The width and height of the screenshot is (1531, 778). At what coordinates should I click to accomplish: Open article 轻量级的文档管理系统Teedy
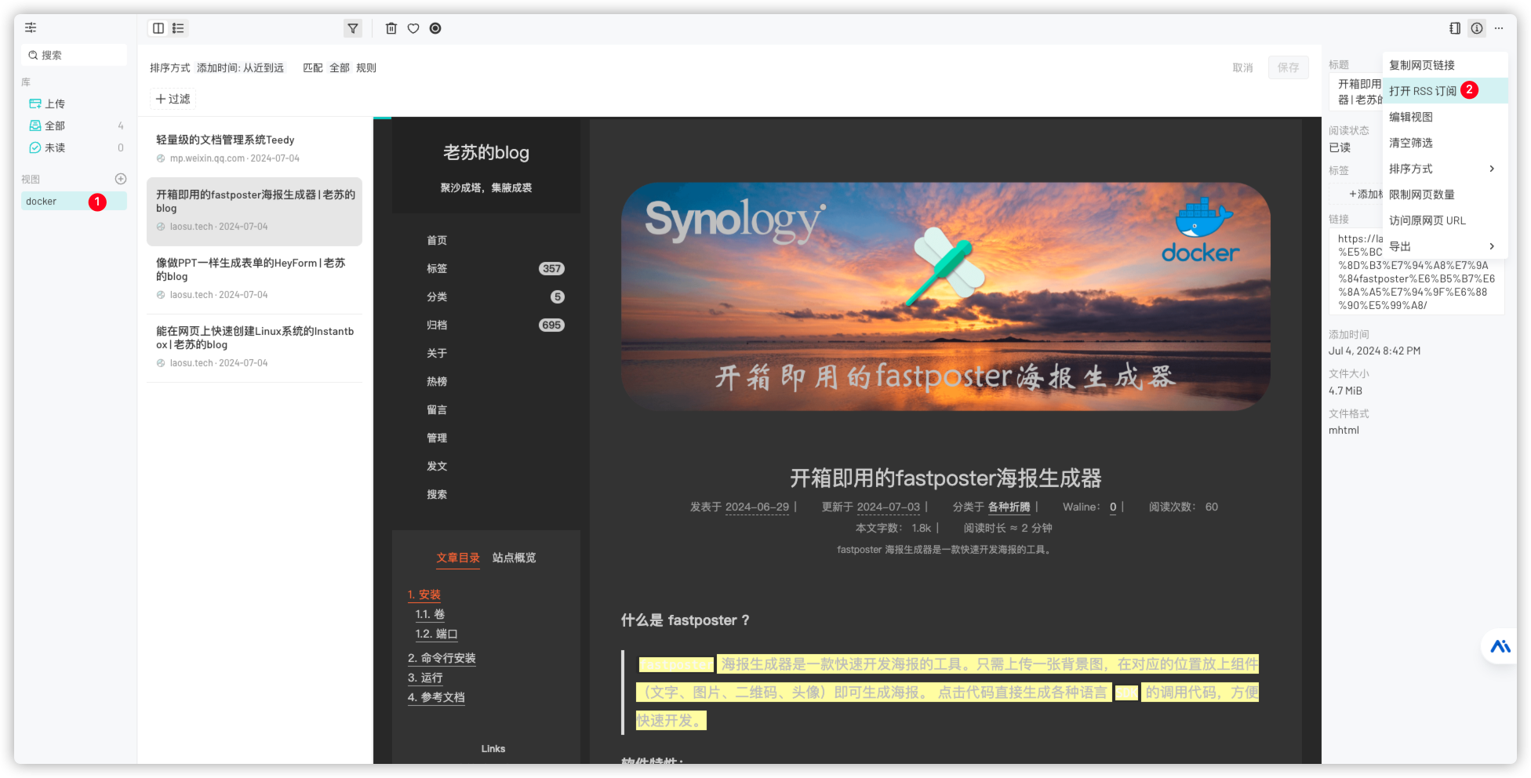(254, 148)
